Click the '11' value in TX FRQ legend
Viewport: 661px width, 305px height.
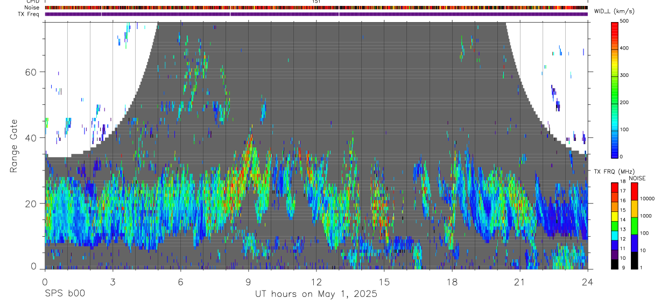point(623,249)
